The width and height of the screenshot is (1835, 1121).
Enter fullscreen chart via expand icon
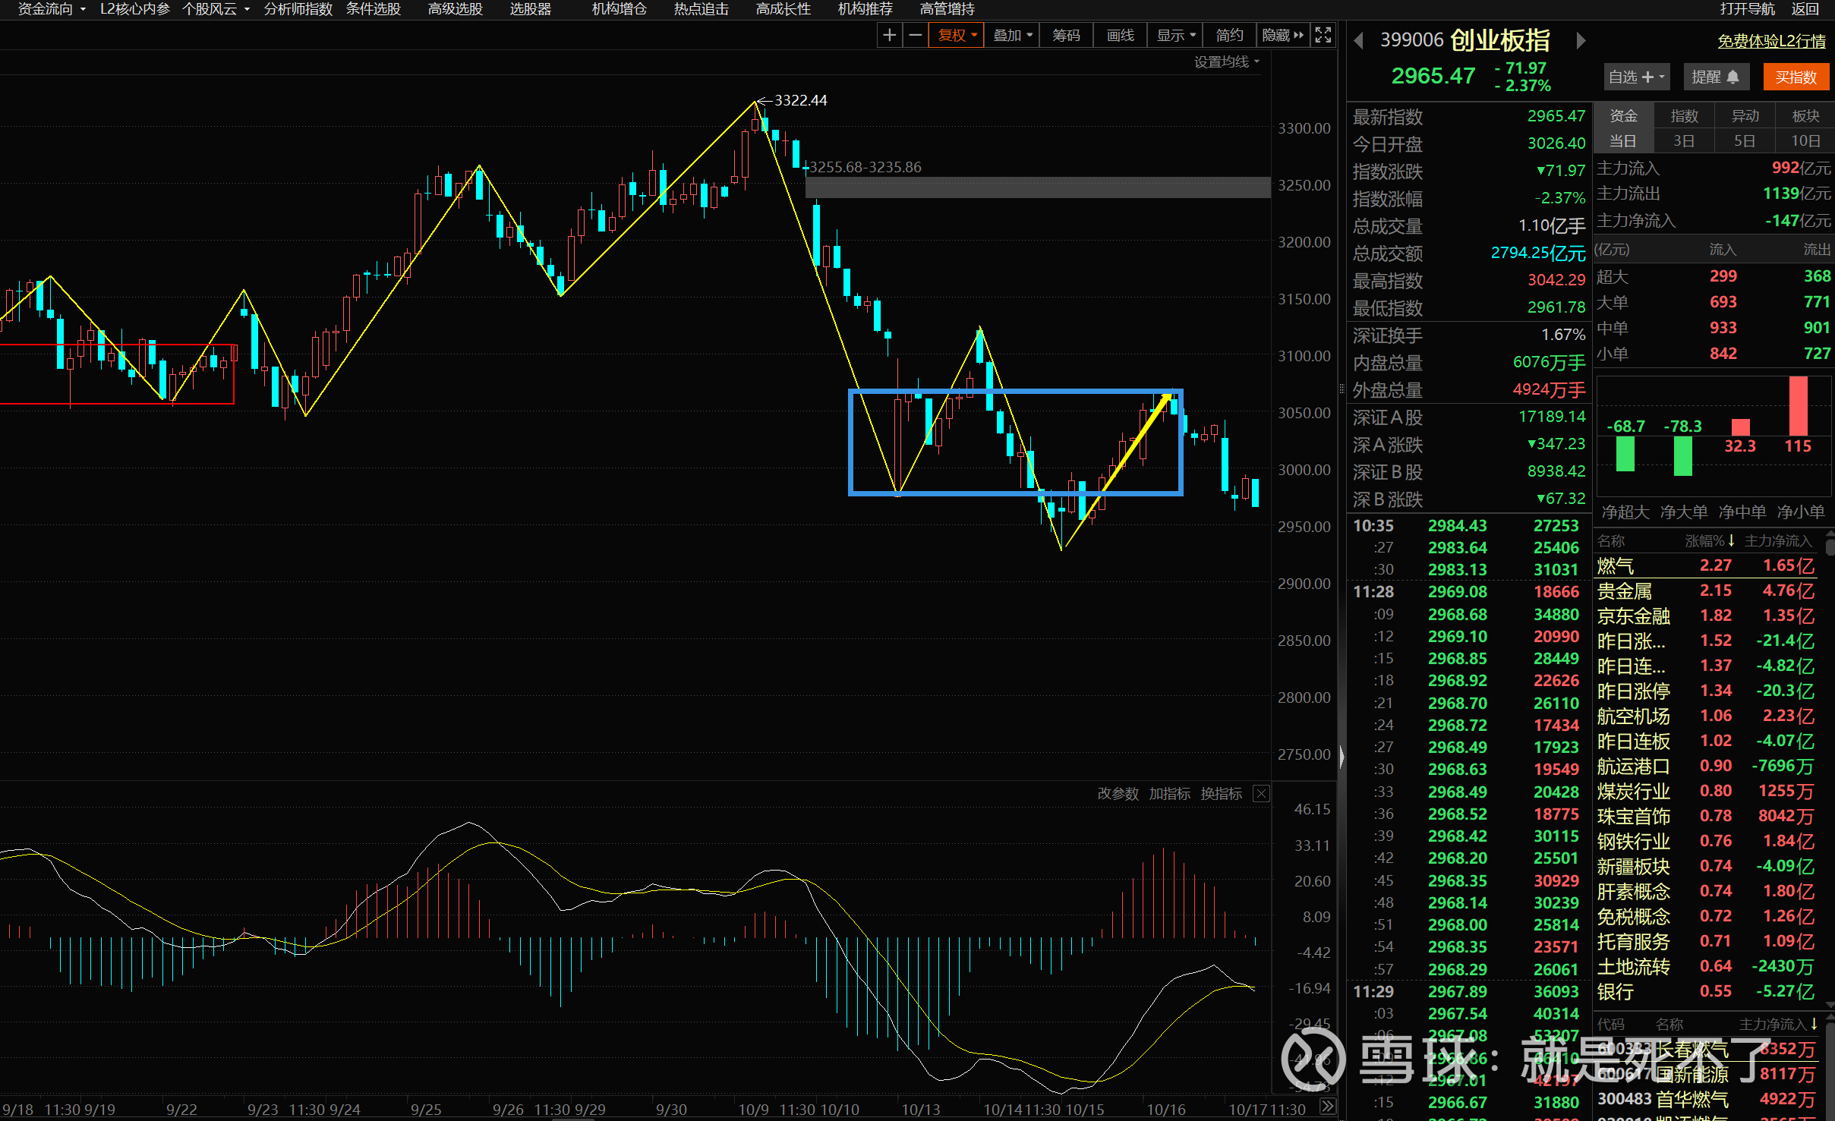click(1323, 36)
